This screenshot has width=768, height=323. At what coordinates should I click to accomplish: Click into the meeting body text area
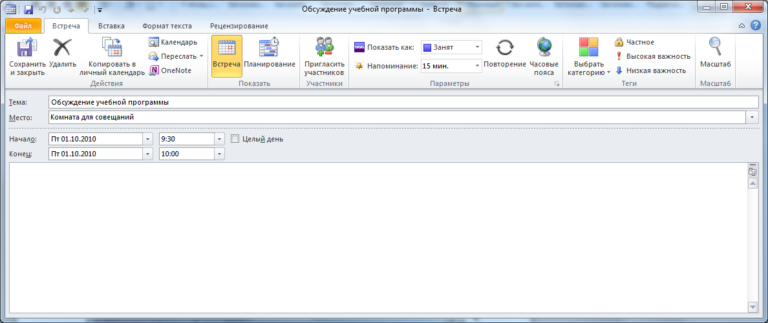pyautogui.click(x=377, y=238)
